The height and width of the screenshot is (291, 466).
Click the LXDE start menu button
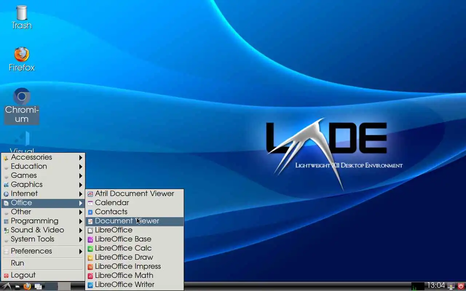tap(6, 286)
